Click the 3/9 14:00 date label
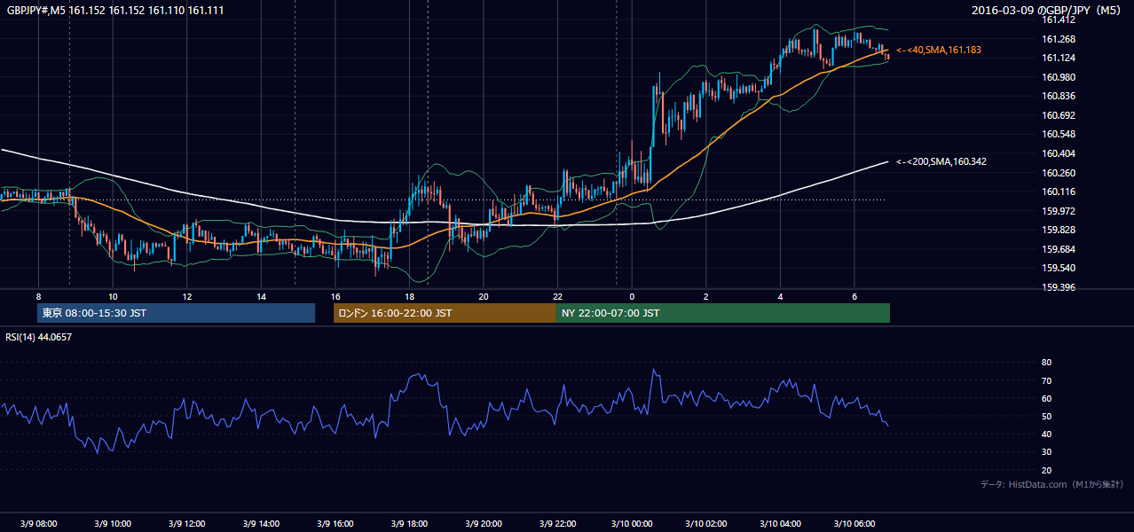This screenshot has height=532, width=1134. pos(260,524)
